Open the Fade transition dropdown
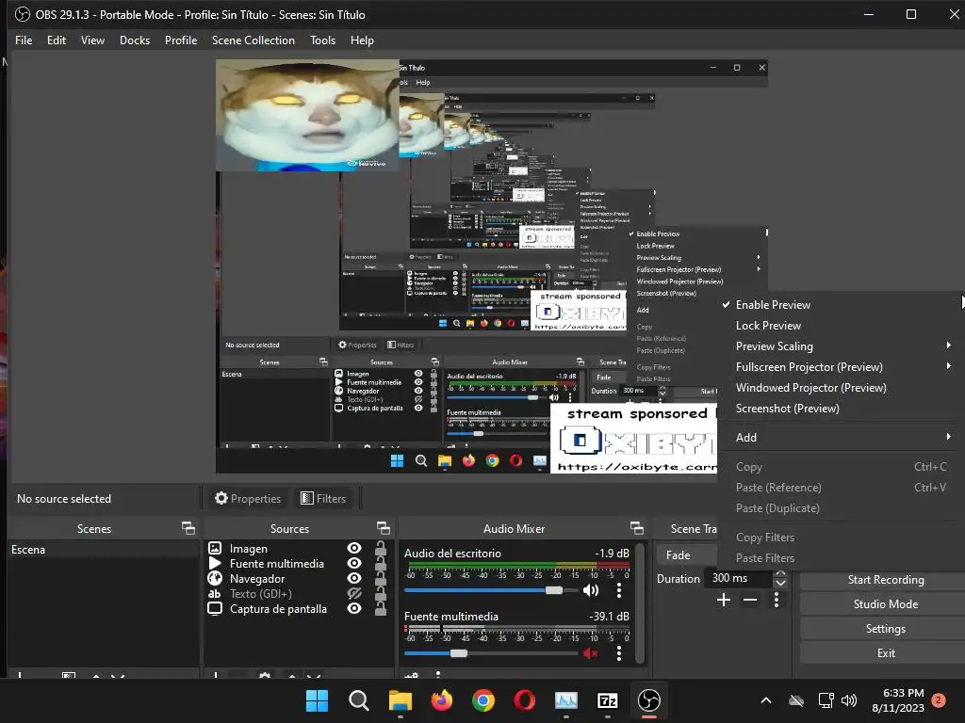 click(687, 555)
